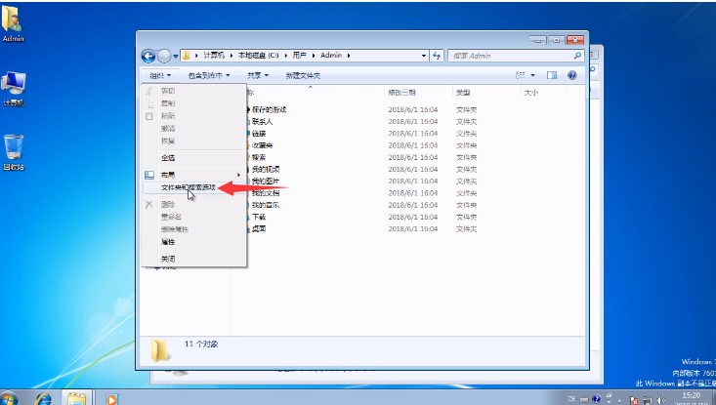Open the 组织 toolbar menu

(160, 75)
